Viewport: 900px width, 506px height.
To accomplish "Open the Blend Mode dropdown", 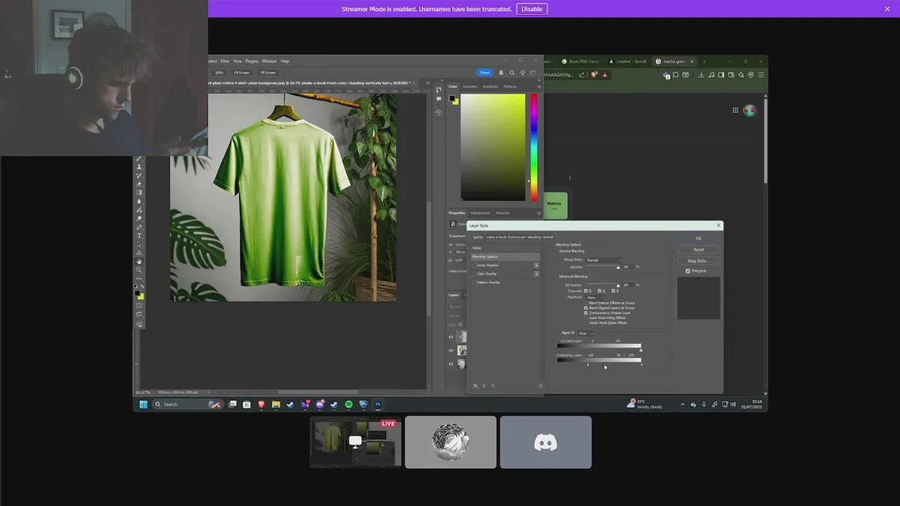I will pyautogui.click(x=603, y=260).
